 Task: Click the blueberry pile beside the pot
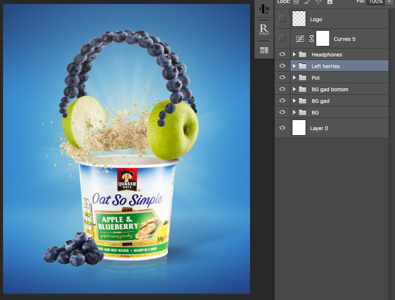tap(73, 249)
